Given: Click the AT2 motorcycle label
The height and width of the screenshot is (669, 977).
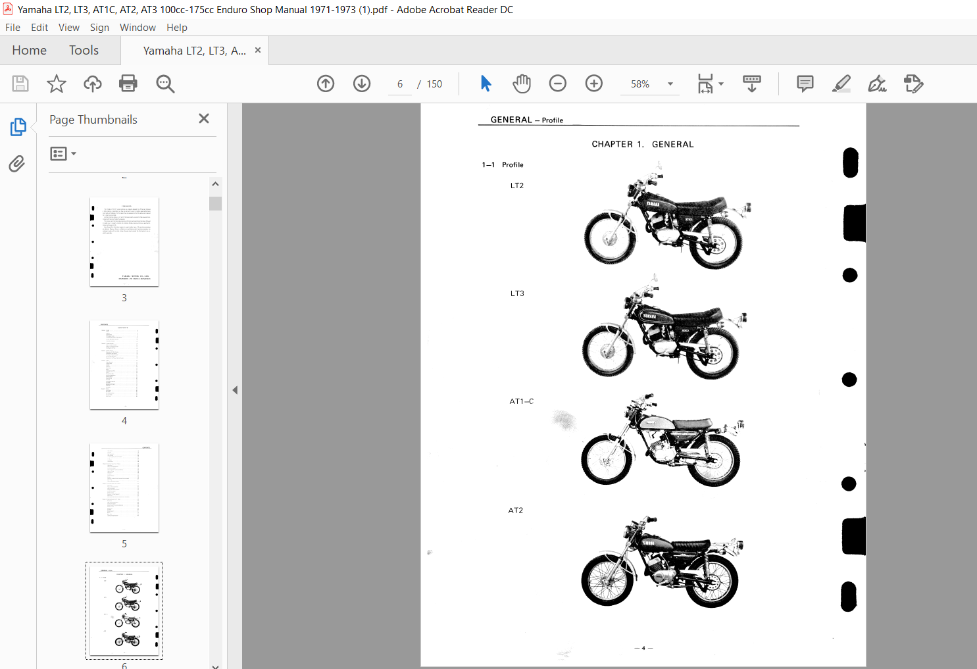Looking at the screenshot, I should coord(516,510).
